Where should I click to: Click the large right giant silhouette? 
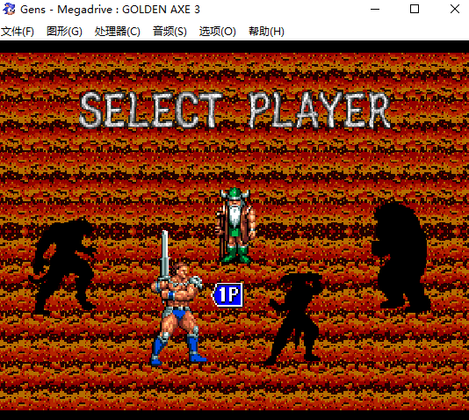point(400,257)
